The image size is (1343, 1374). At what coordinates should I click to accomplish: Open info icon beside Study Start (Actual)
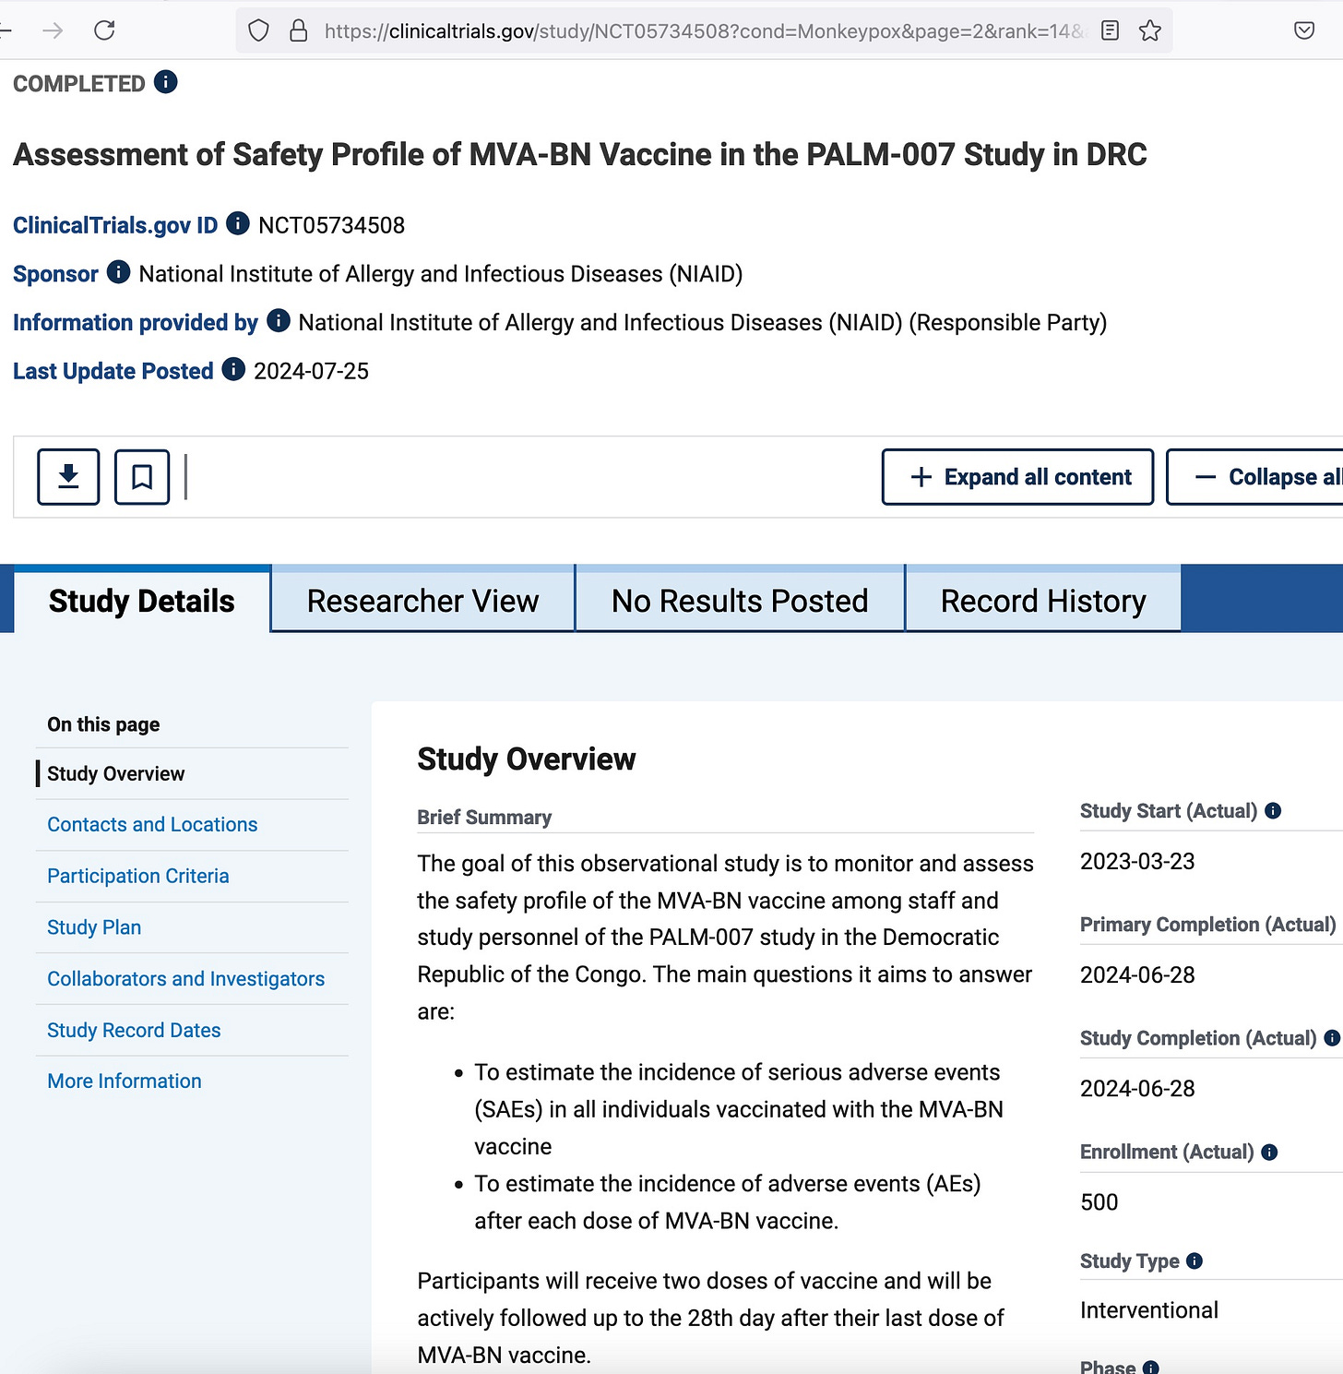click(1273, 811)
